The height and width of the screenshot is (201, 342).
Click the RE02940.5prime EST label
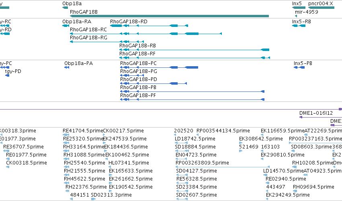point(286,179)
